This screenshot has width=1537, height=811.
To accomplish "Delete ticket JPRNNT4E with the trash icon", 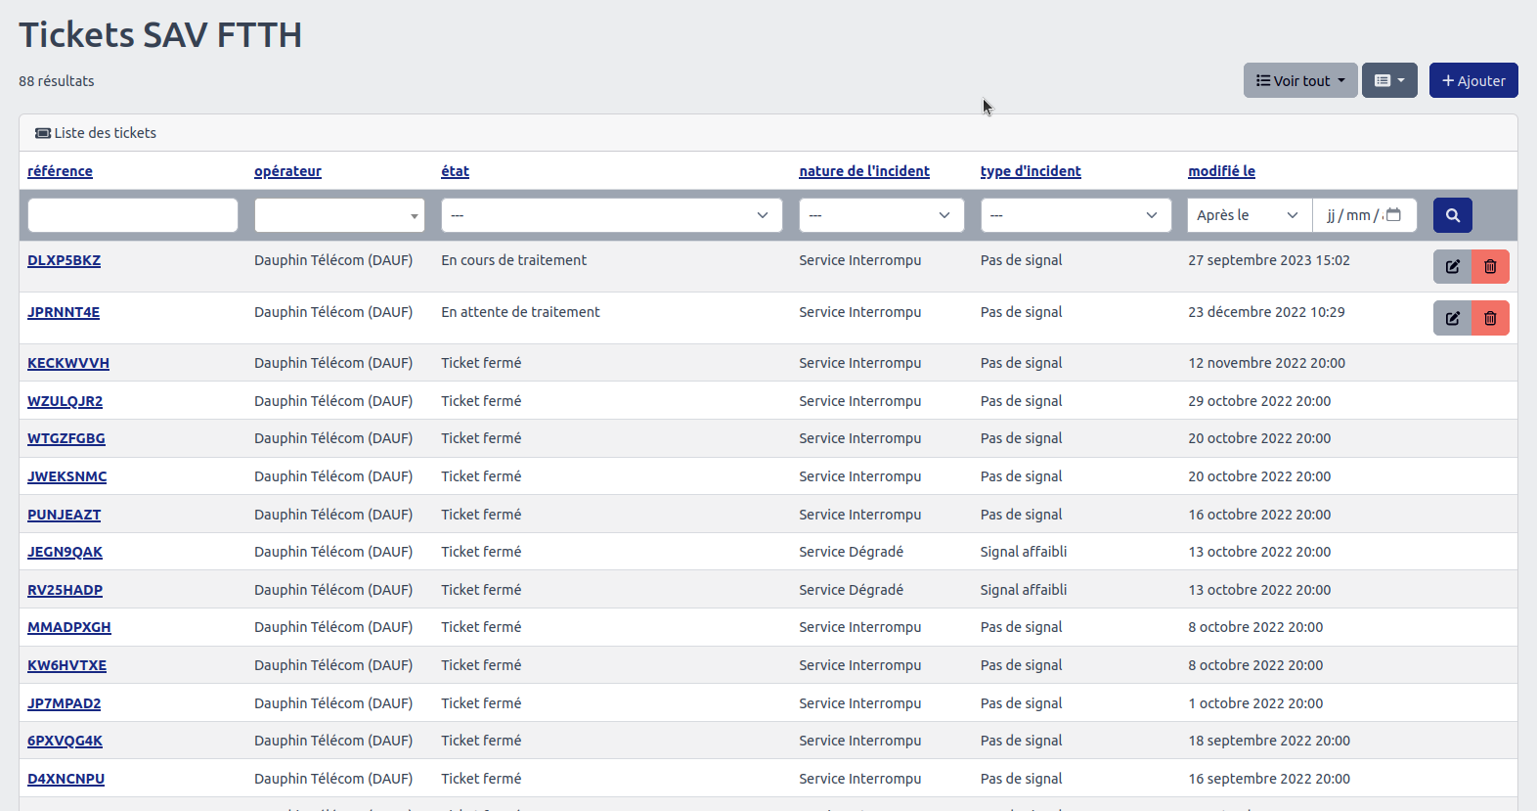I will coord(1490,318).
